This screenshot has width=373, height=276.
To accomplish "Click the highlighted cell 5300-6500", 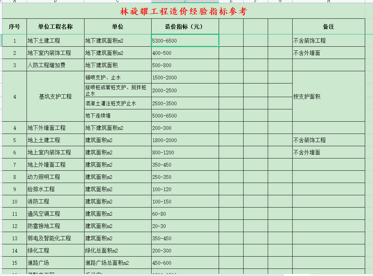I will pyautogui.click(x=185, y=41).
